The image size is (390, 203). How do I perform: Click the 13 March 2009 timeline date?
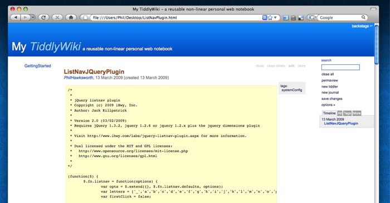click(x=333, y=119)
